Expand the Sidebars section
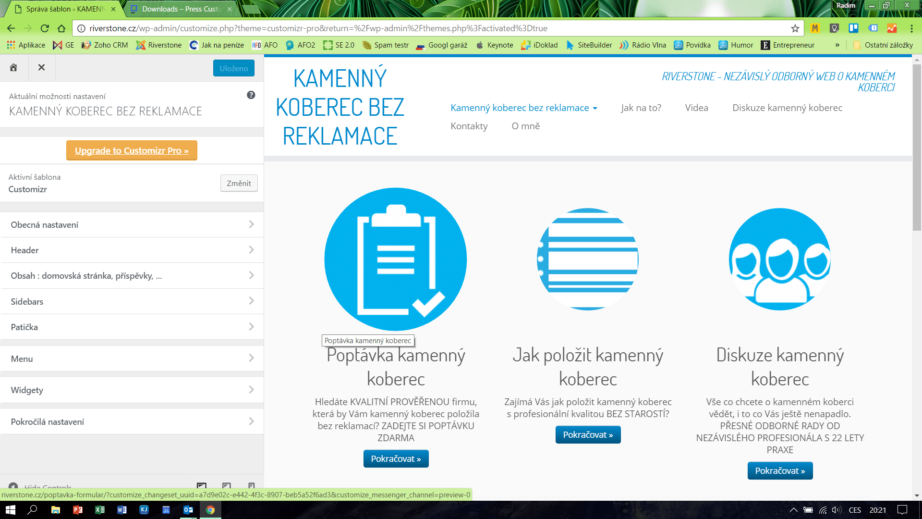The height and width of the screenshot is (519, 922). [132, 301]
